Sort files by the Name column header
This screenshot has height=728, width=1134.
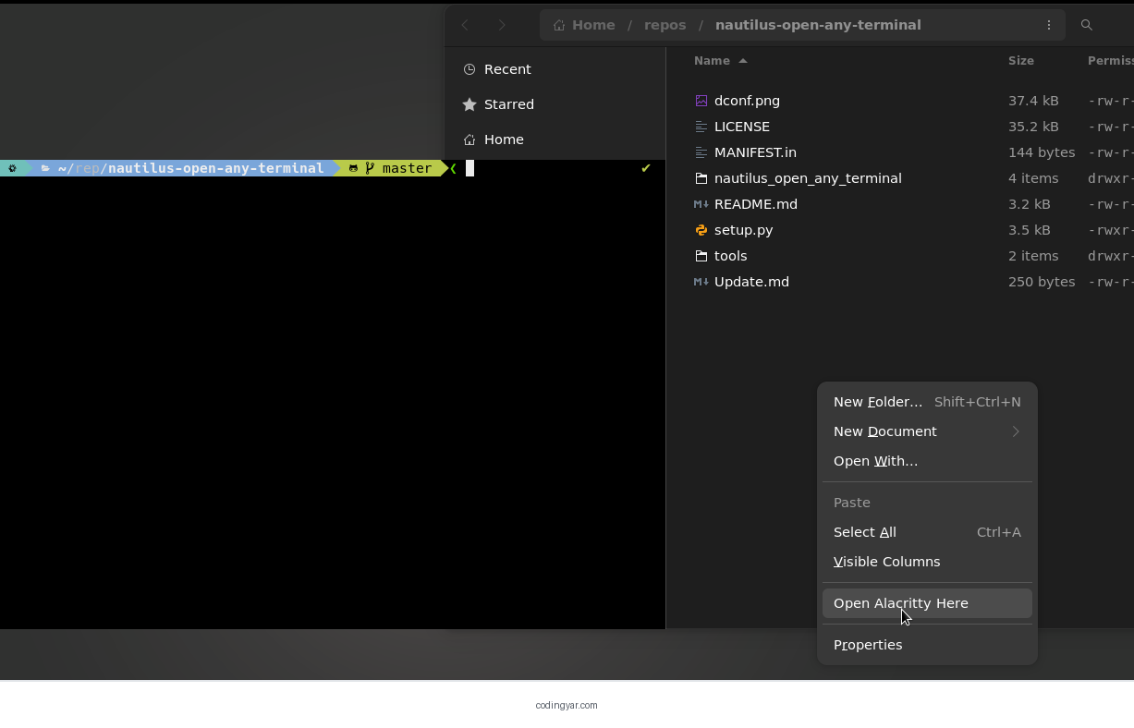pos(712,61)
